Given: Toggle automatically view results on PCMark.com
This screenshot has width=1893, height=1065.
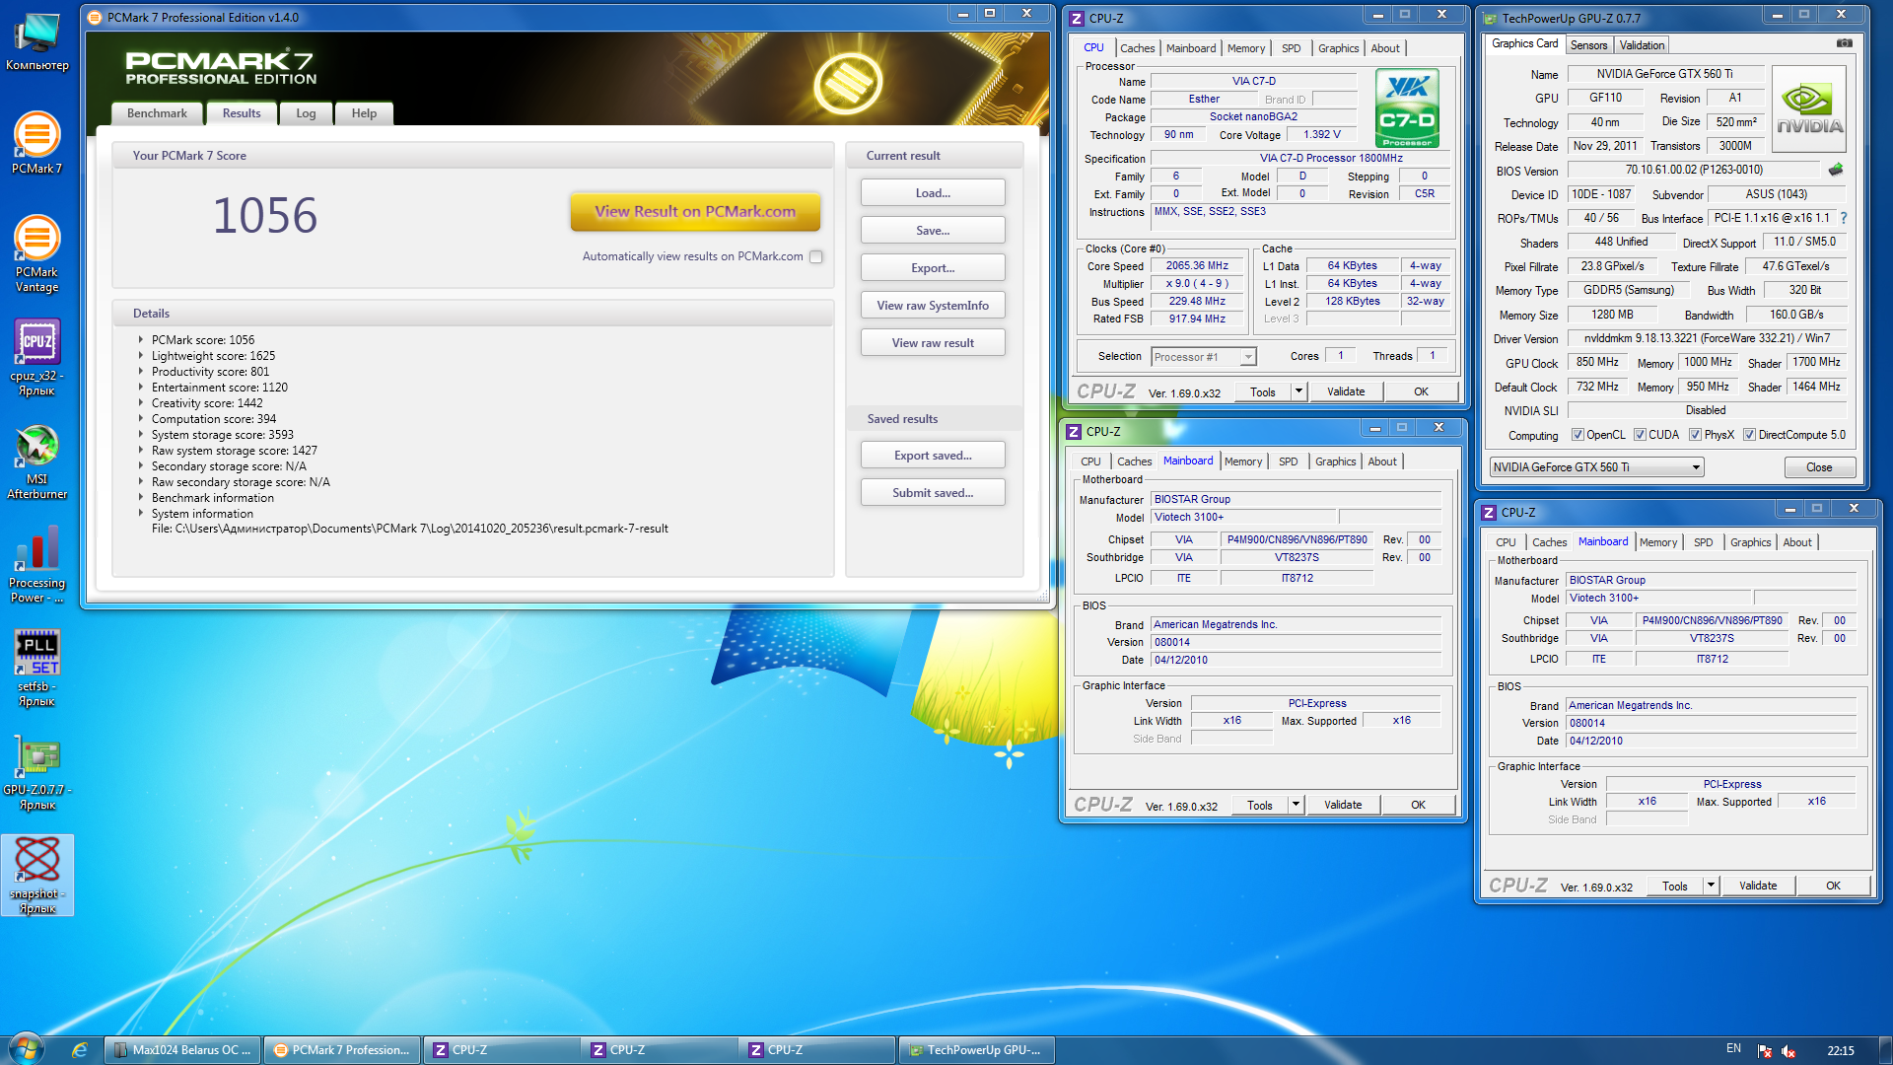Looking at the screenshot, I should pos(816,256).
